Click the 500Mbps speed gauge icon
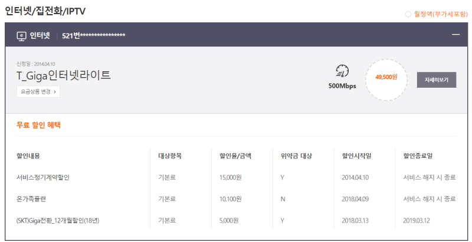Viewport: 472px width, 242px height. 342,72
